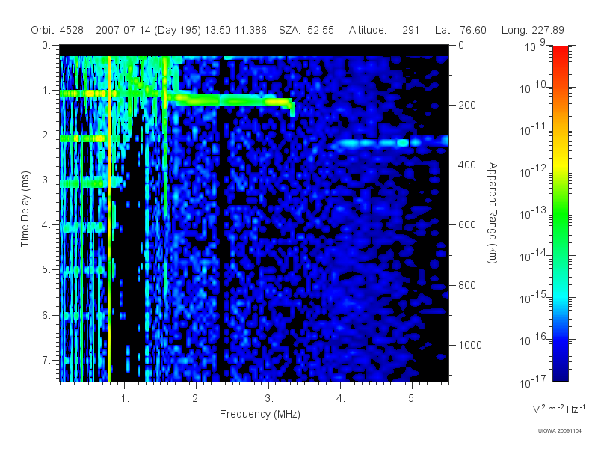
Task: Click the red top of the color bar
Action: (561, 52)
